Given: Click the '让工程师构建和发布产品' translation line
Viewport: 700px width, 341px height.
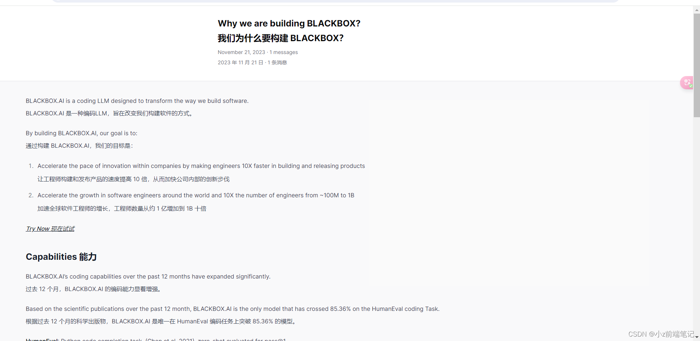Looking at the screenshot, I should (x=133, y=179).
